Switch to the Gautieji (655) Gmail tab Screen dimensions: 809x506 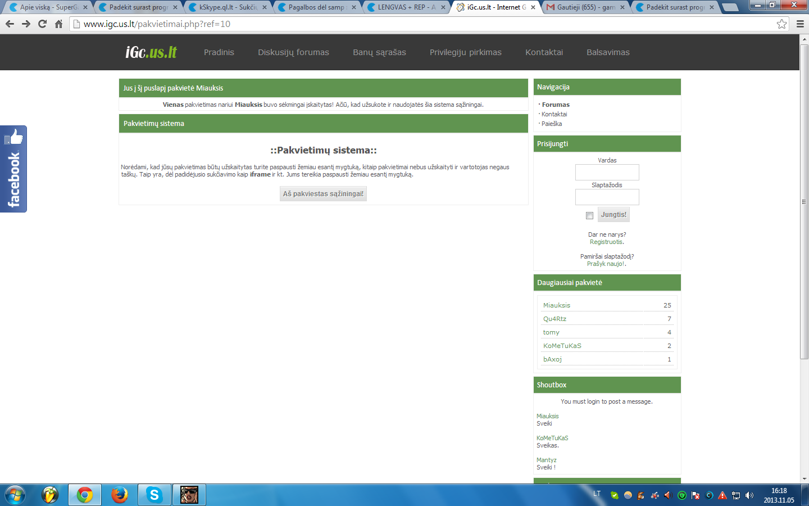pyautogui.click(x=585, y=7)
